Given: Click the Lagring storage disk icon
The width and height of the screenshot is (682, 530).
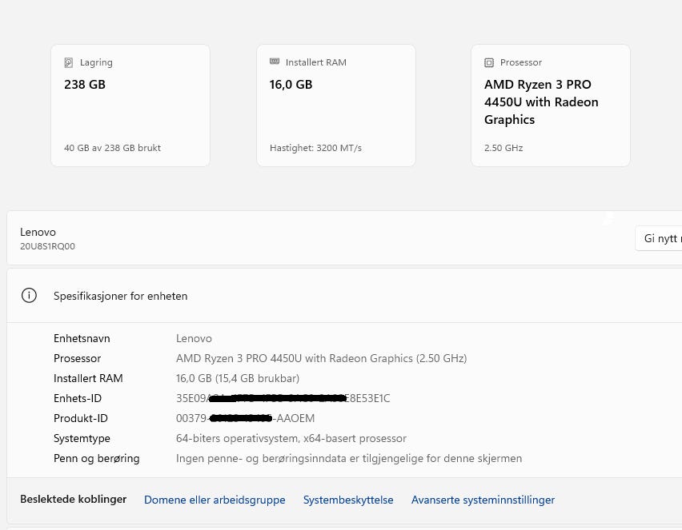Looking at the screenshot, I should (68, 62).
